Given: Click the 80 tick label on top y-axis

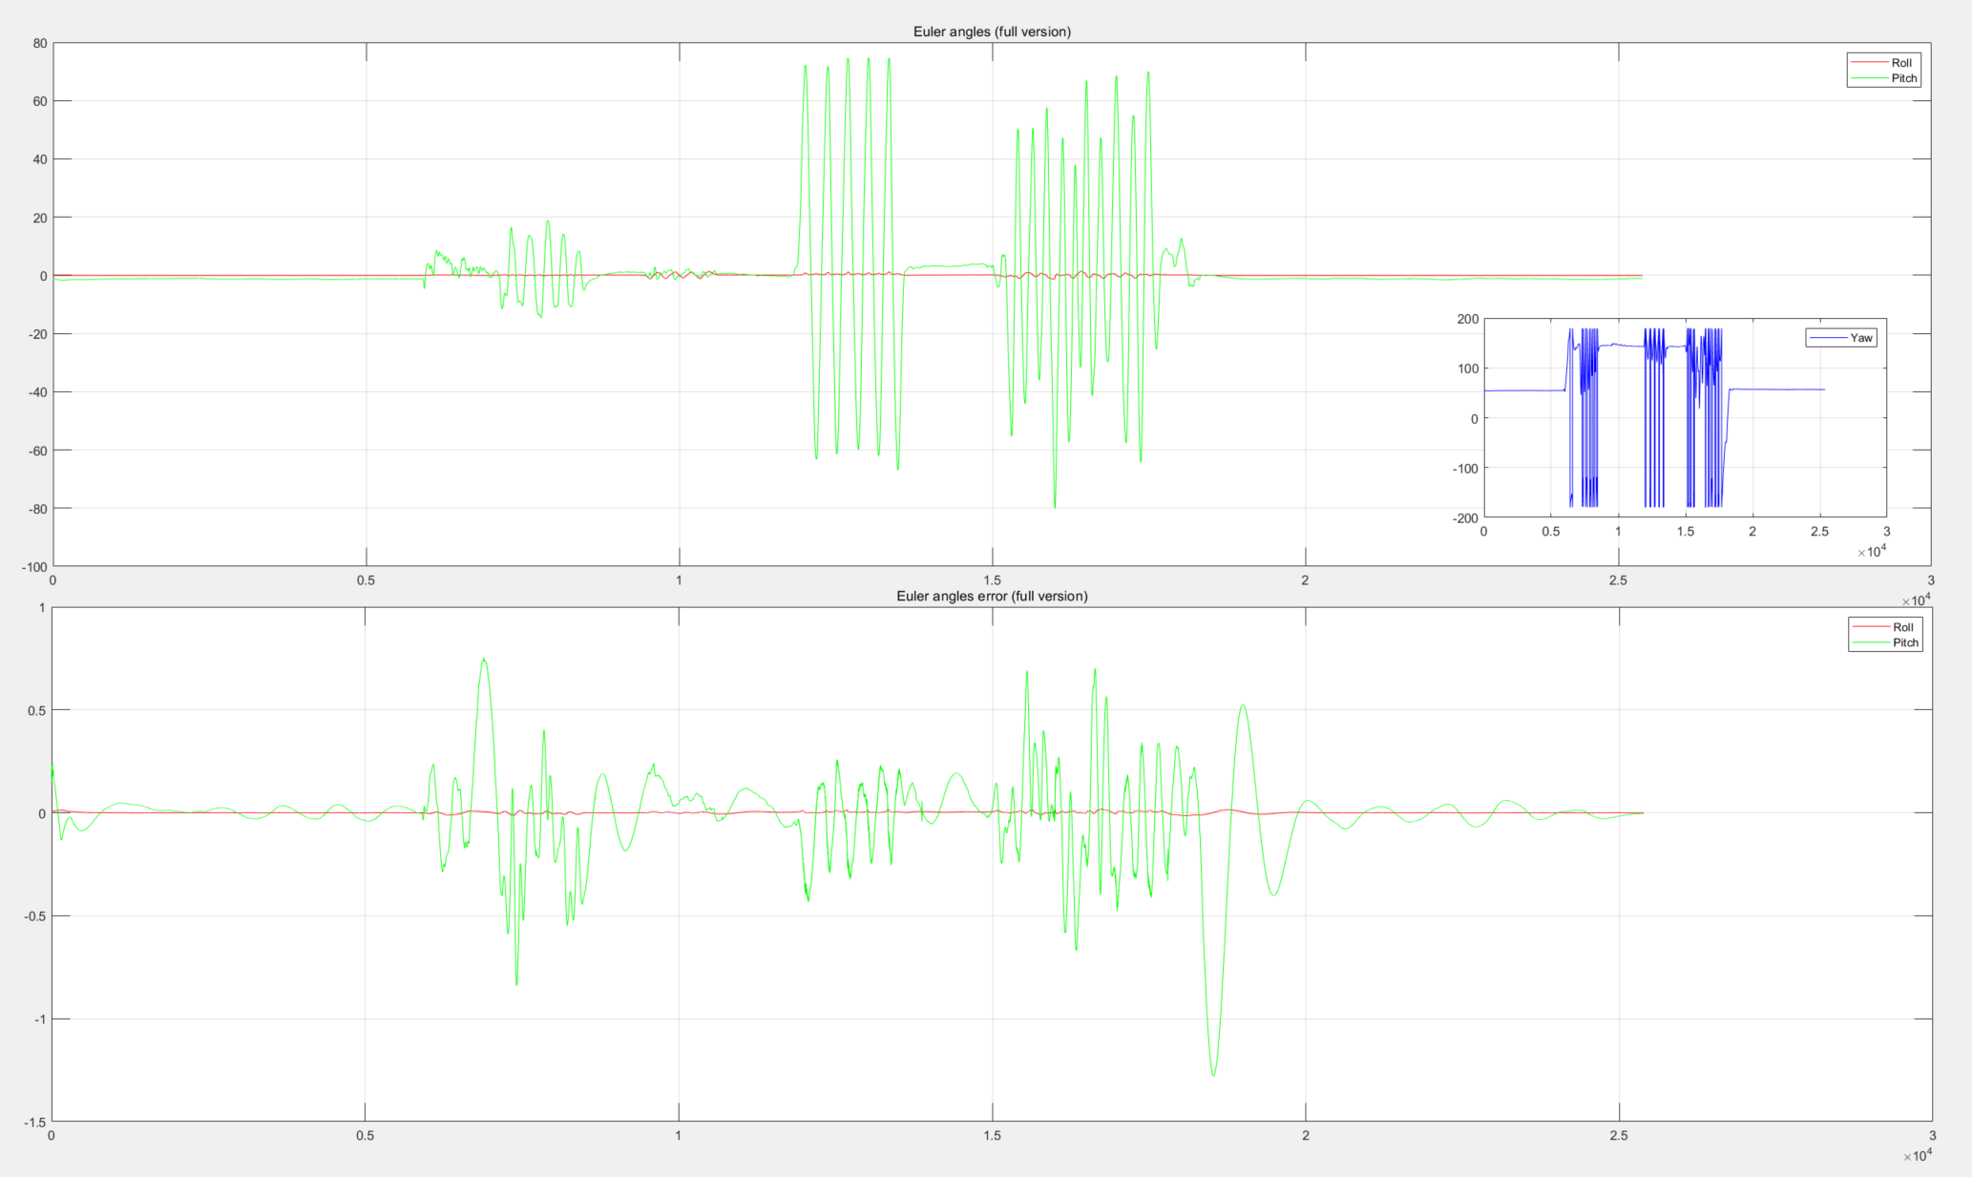Looking at the screenshot, I should pyautogui.click(x=39, y=43).
